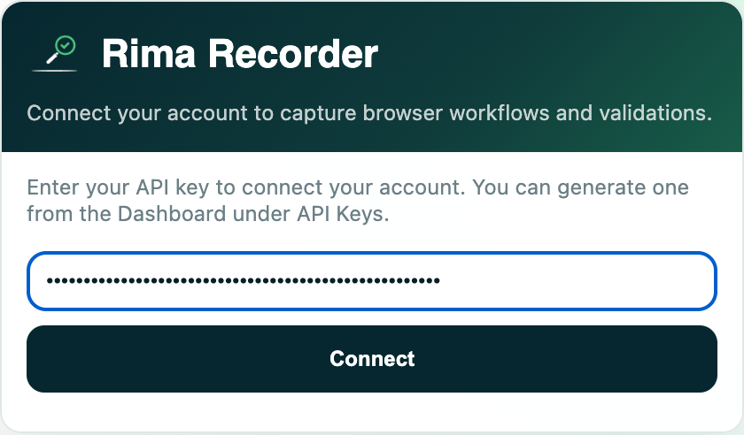The width and height of the screenshot is (744, 435).
Task: Click the masked dots inside the API key field
Action: point(244,281)
